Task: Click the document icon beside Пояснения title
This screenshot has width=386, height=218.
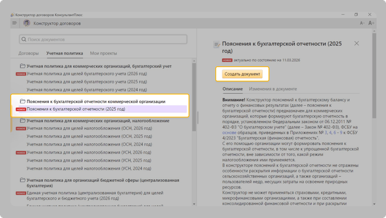Action: (x=217, y=44)
